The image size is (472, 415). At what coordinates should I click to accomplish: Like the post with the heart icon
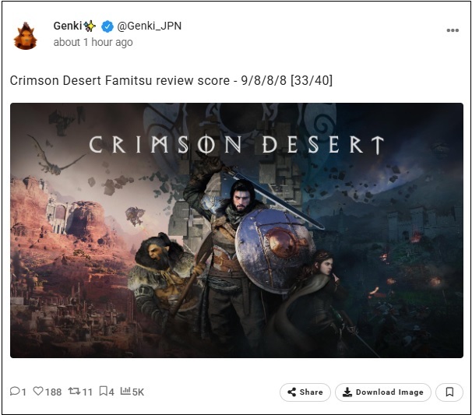pos(38,391)
